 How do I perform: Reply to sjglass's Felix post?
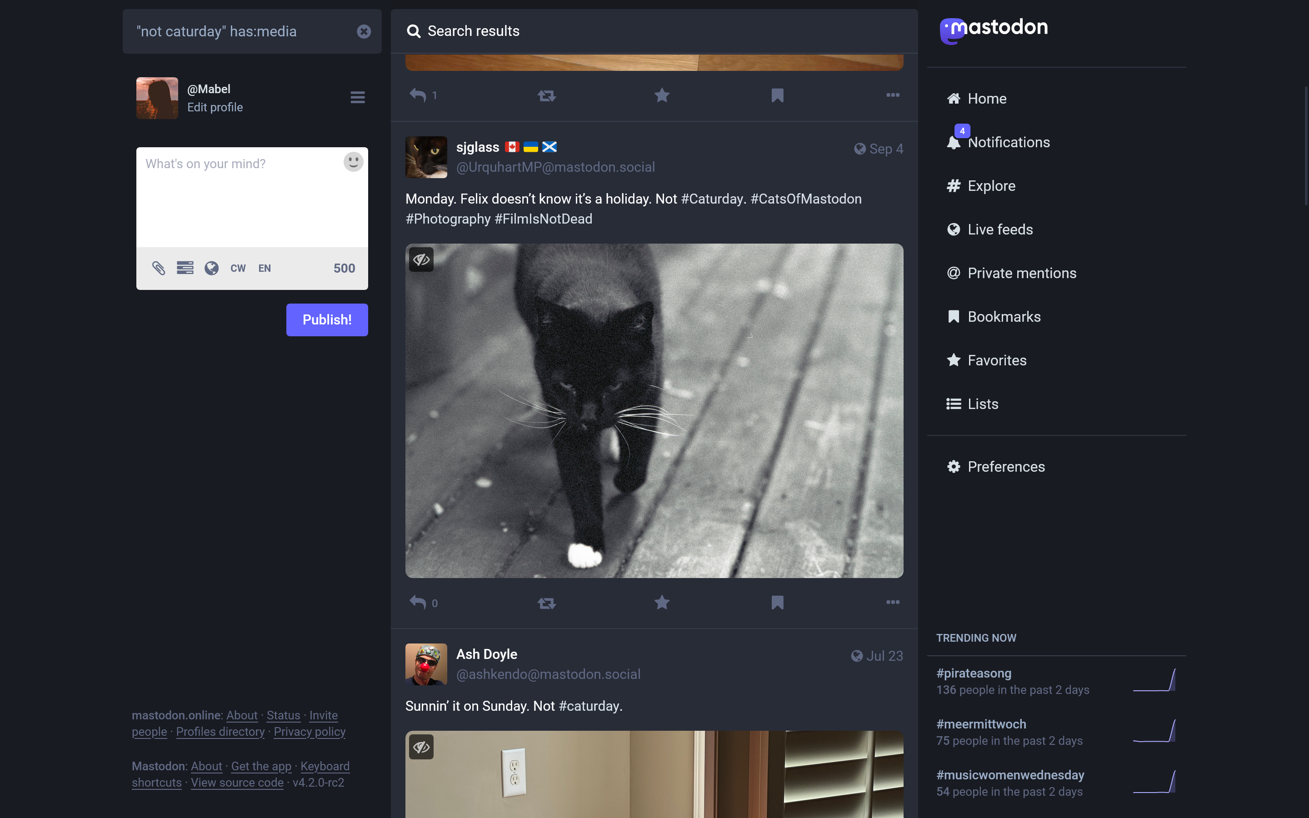tap(418, 603)
